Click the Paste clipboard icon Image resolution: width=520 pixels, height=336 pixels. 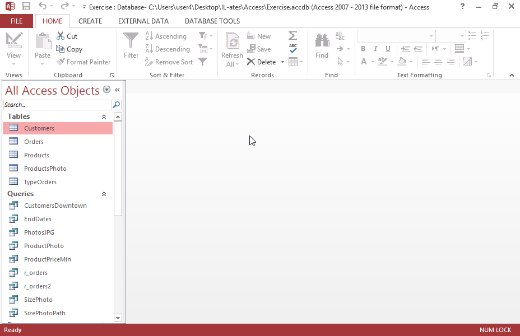tap(43, 41)
